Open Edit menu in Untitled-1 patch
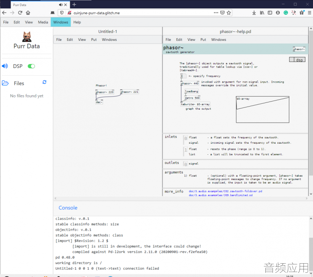 pos(70,40)
